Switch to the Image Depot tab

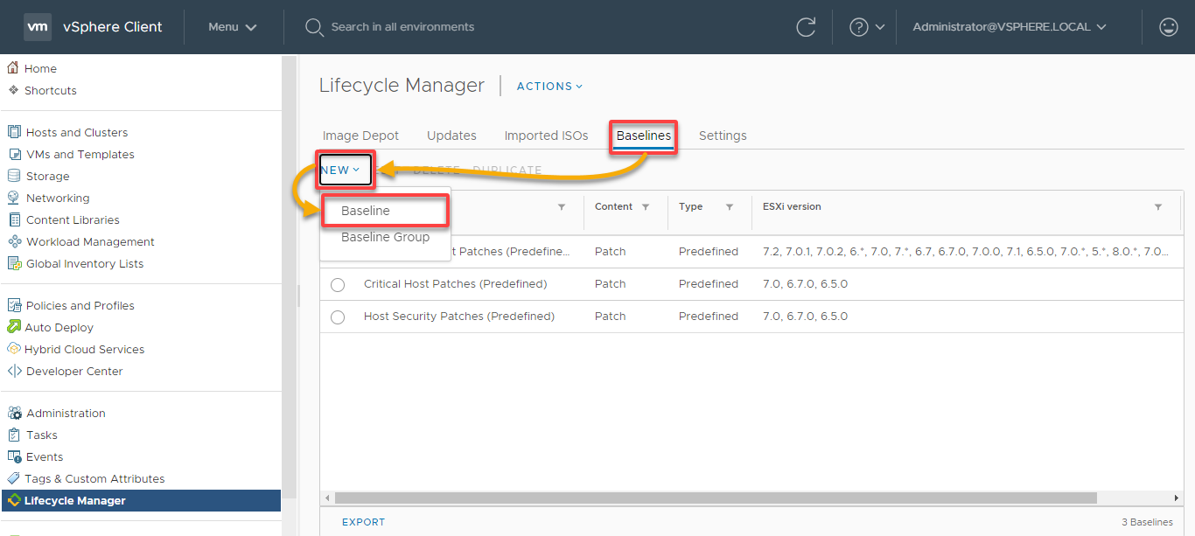(360, 136)
